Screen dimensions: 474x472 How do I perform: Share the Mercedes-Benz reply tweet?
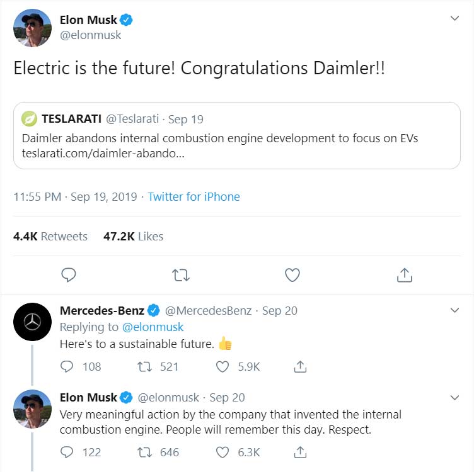point(301,366)
